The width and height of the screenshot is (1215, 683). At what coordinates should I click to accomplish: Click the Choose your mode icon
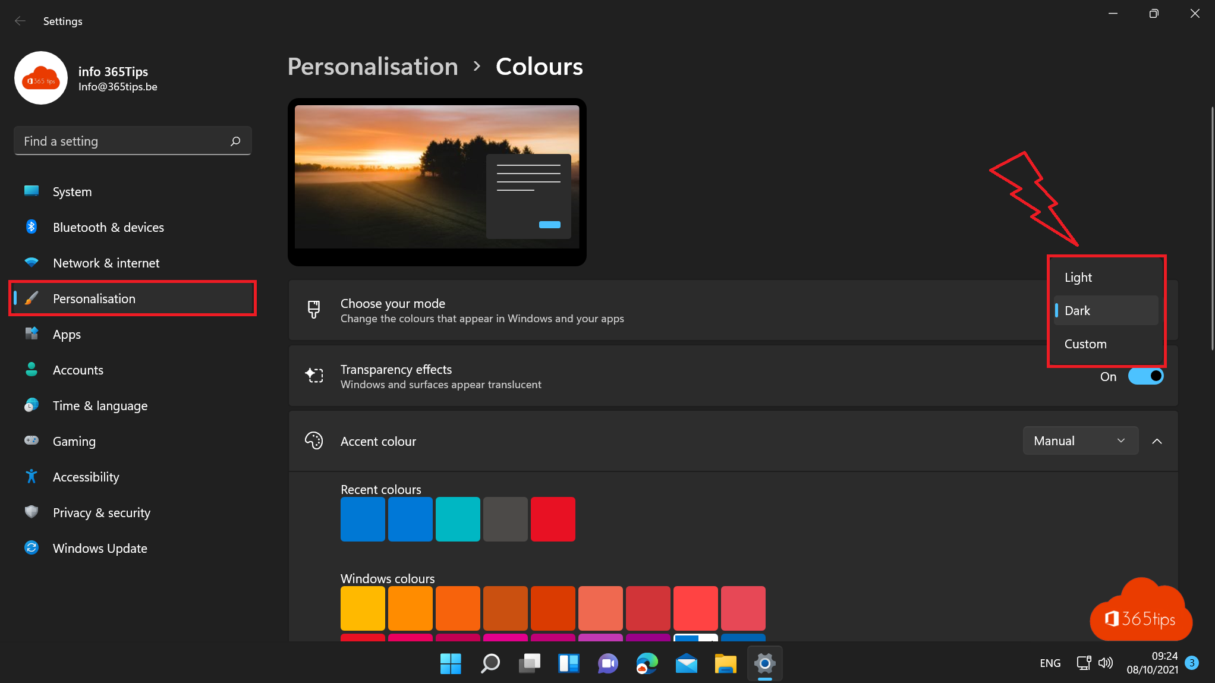tap(314, 310)
